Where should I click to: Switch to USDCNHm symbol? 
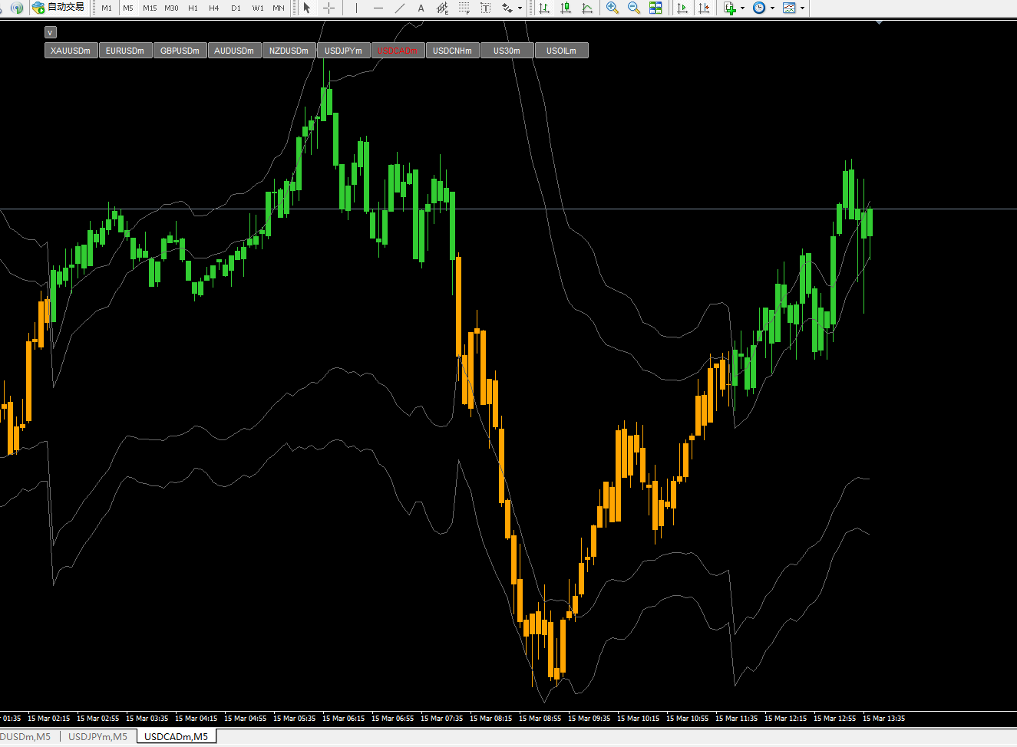tap(452, 51)
